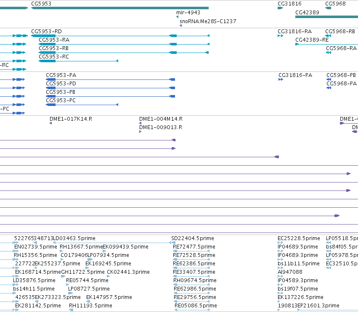The height and width of the screenshot is (312, 358).
Task: Select transcript CG5968-RA label
Action: click(341, 48)
